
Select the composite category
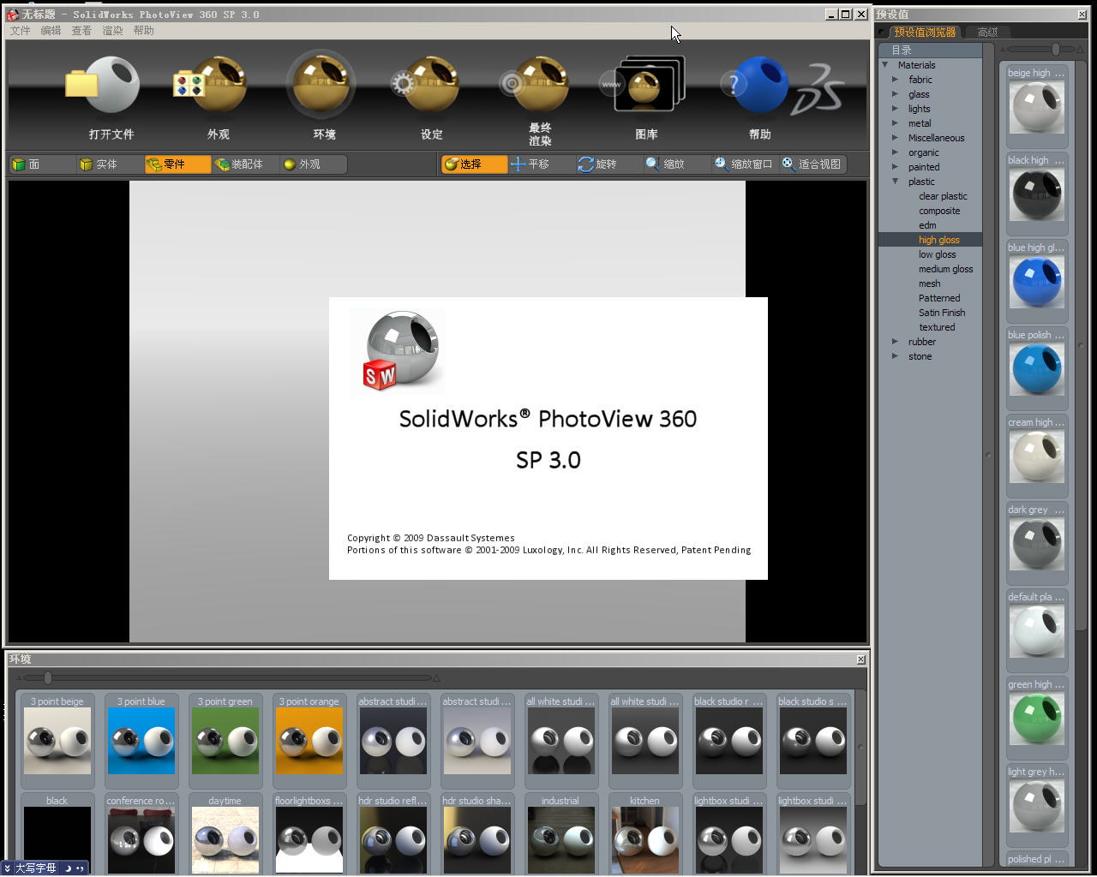coord(939,211)
